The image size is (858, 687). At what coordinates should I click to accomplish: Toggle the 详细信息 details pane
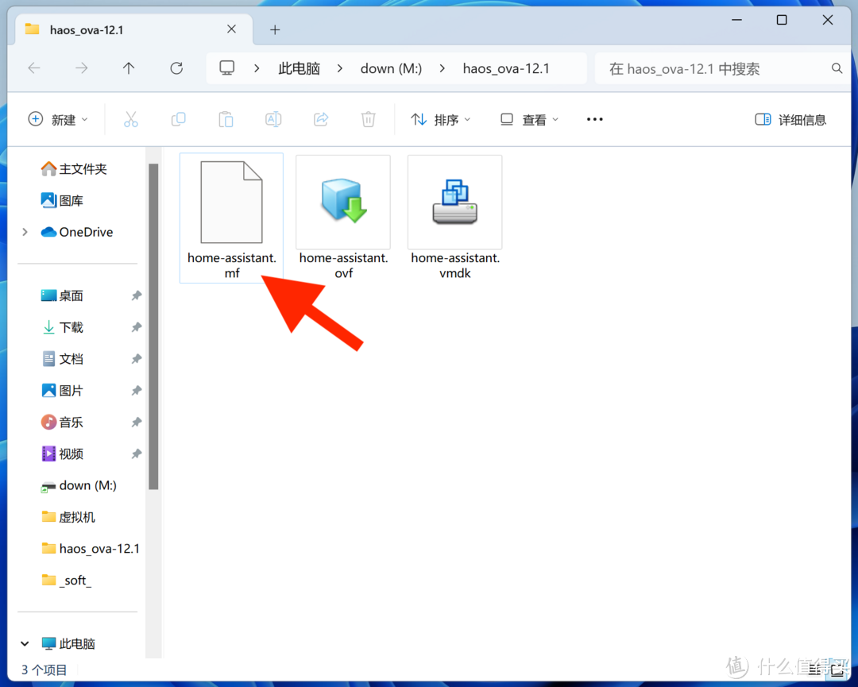click(x=790, y=119)
